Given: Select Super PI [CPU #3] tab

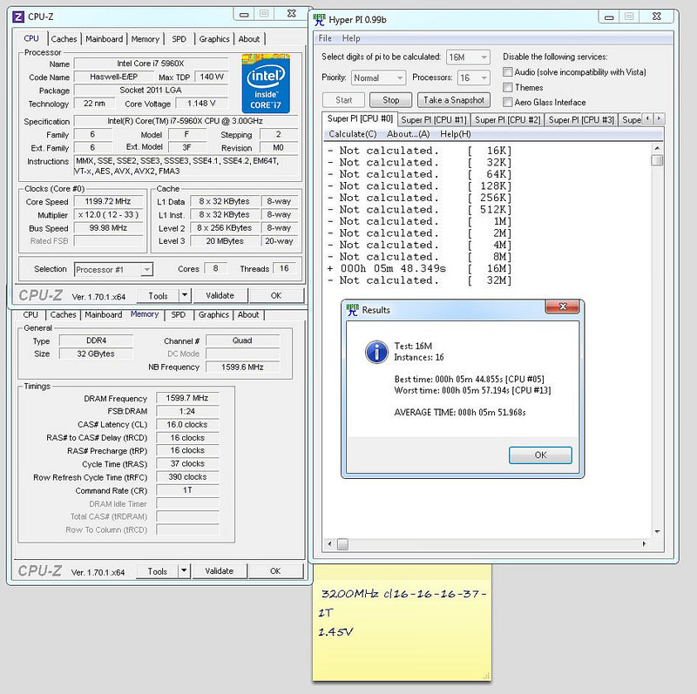Looking at the screenshot, I should [581, 119].
